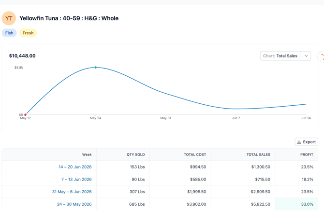The image size is (324, 210).
Task: Expand the chart type chevron arrow
Action: [x=306, y=56]
